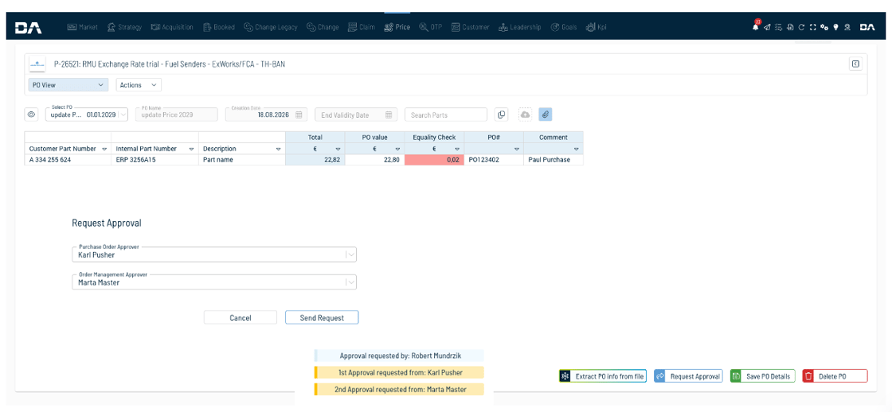892x412 pixels.
Task: Open the Strategy menu
Action: 123,27
